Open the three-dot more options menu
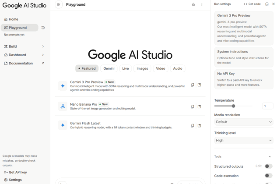Viewport: 277px width, 184px height. [202, 4]
